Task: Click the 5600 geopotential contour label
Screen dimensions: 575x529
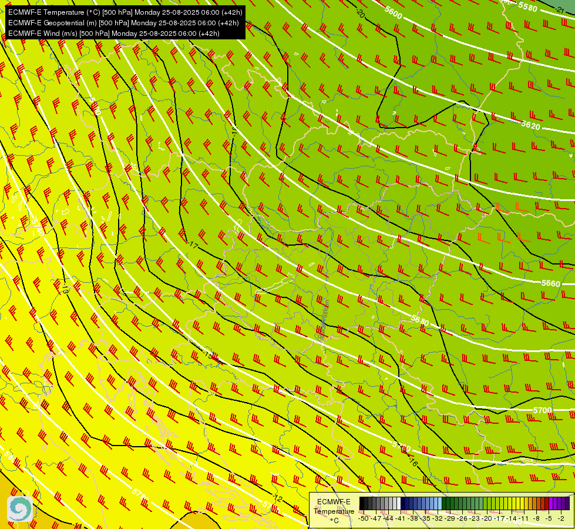Action: (x=394, y=12)
